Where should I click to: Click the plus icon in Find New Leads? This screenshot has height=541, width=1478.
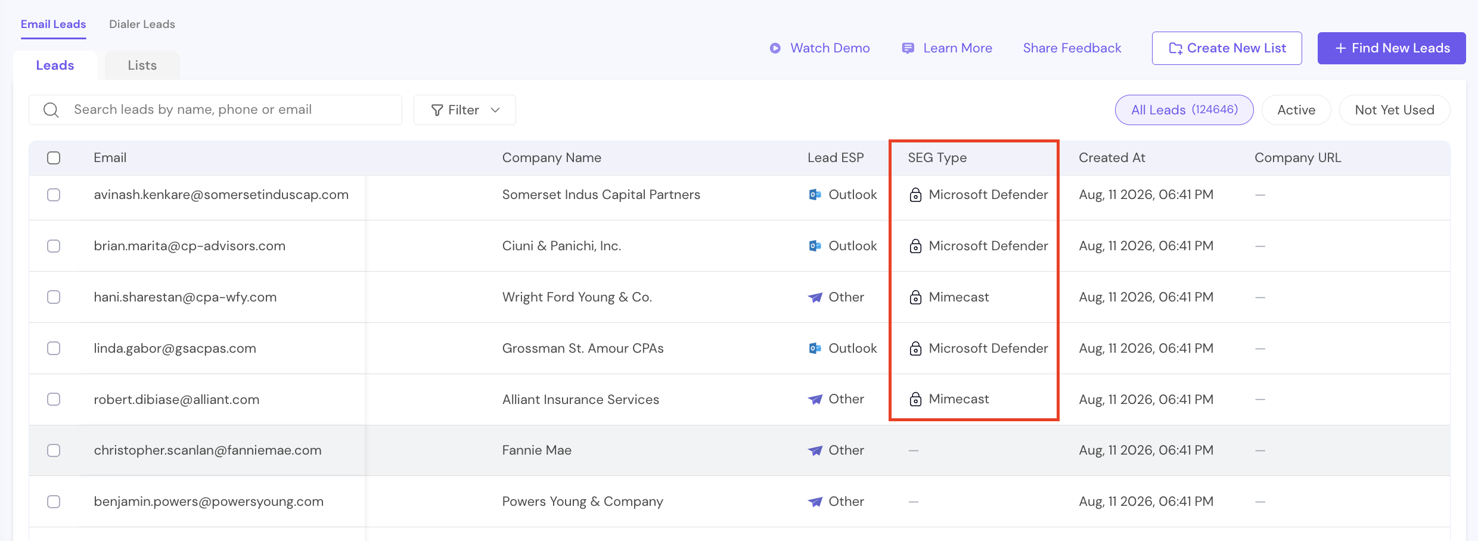[x=1340, y=48]
